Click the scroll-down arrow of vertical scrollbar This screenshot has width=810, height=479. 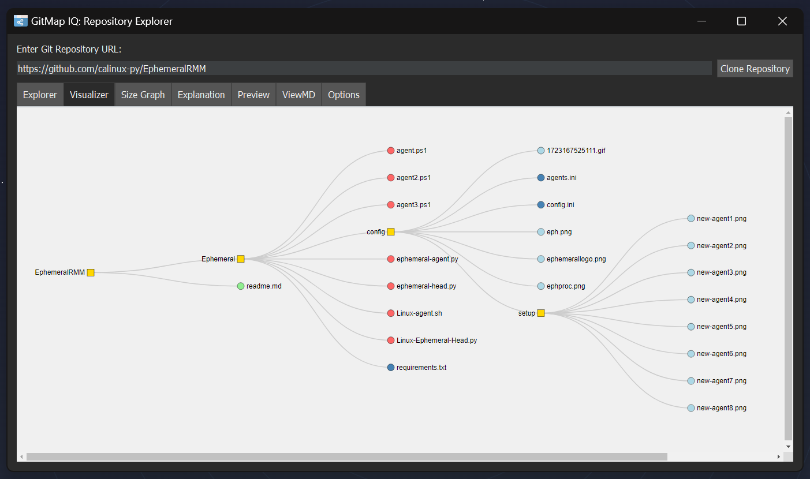tap(789, 447)
